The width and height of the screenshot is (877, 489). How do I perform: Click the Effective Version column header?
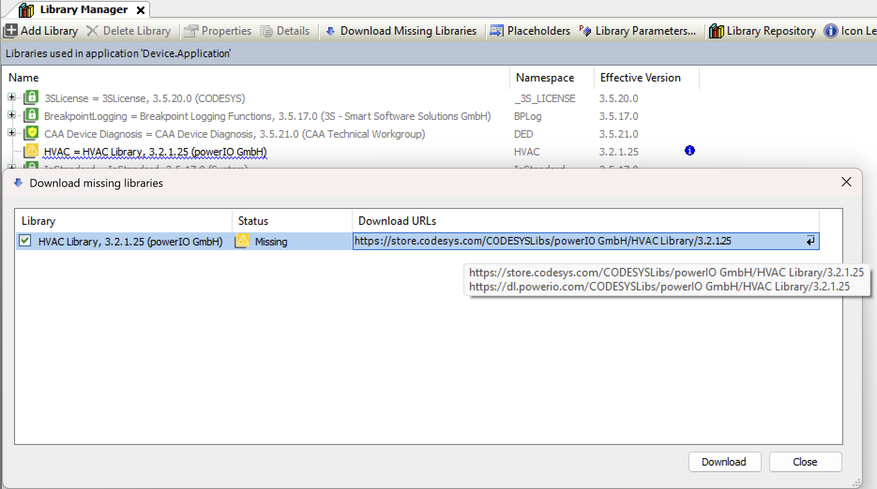pyautogui.click(x=640, y=78)
